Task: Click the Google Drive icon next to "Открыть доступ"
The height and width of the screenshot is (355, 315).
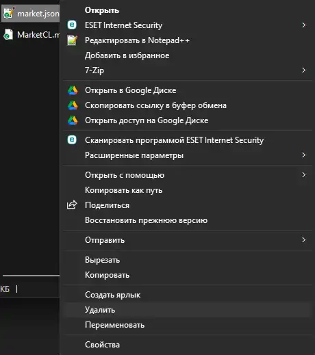Action: [73, 120]
